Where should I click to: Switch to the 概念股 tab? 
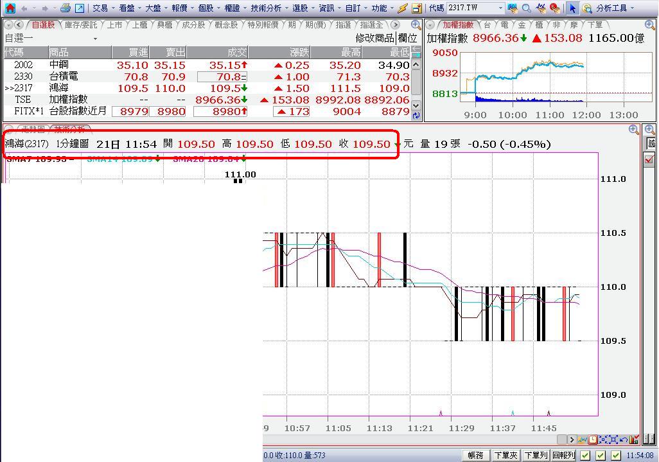click(x=226, y=25)
